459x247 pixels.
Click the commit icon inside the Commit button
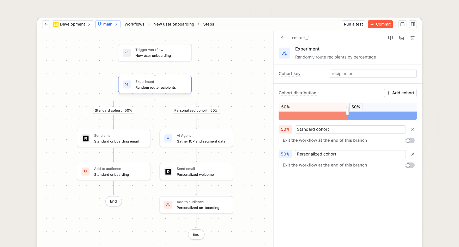372,24
